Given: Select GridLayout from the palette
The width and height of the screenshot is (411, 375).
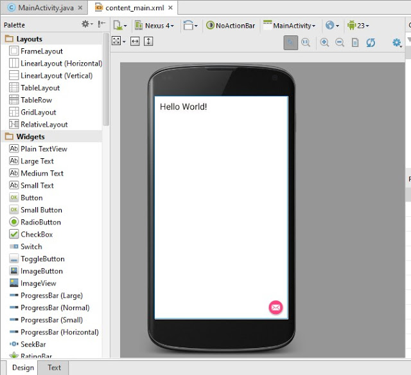Looking at the screenshot, I should (33, 112).
